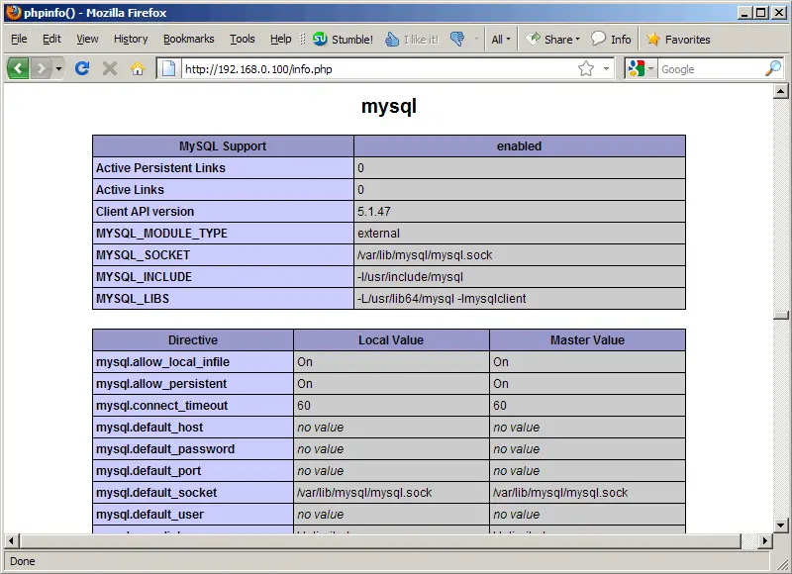Open the thumbs down dropdown arrow
The width and height of the screenshot is (792, 574).
click(476, 39)
